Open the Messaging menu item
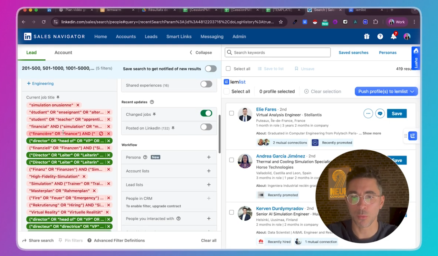The height and width of the screenshot is (256, 438). pos(212,36)
